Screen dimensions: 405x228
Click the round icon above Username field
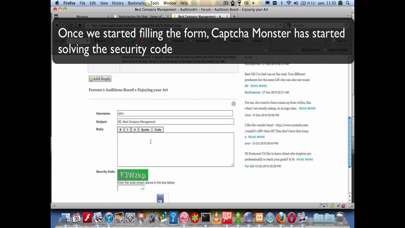(x=234, y=104)
